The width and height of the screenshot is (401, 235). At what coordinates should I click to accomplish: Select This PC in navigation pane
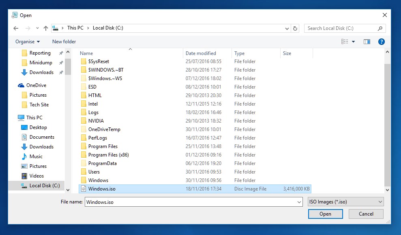tap(34, 118)
